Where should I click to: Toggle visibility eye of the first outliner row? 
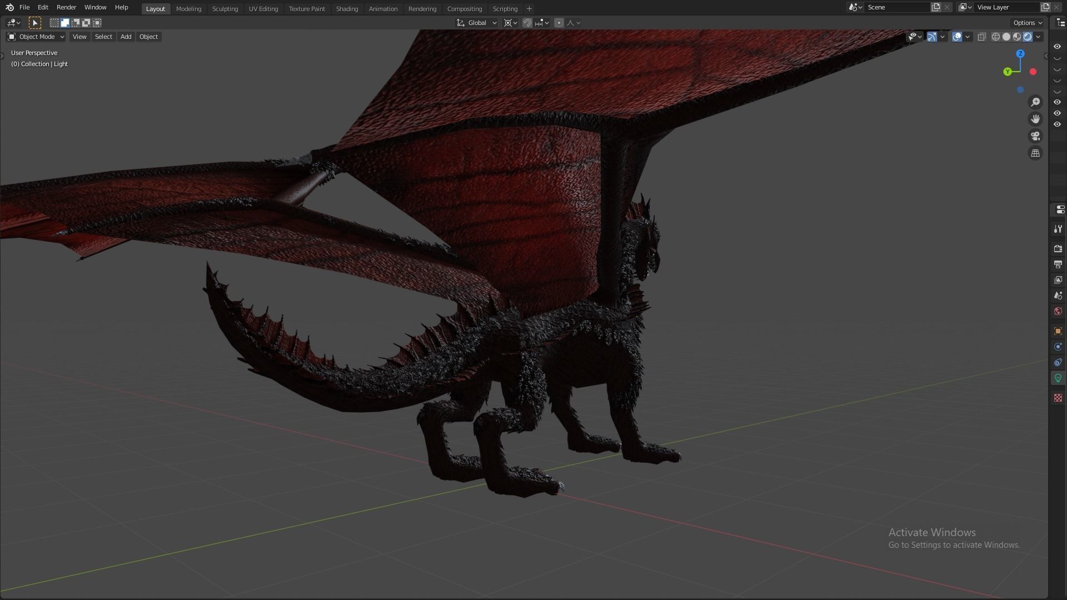pyautogui.click(x=1058, y=47)
